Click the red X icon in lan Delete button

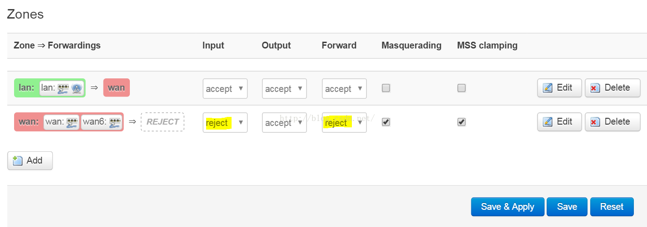pos(595,88)
